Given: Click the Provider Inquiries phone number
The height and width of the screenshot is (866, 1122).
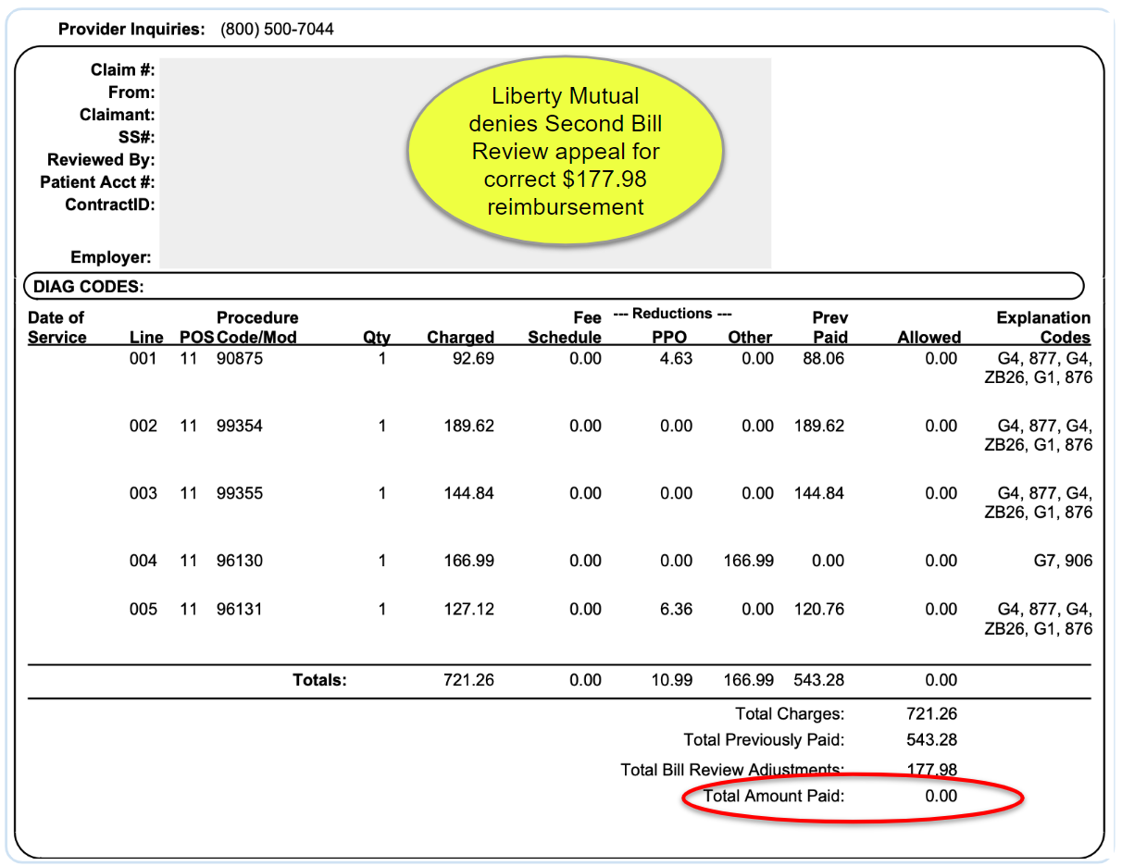Looking at the screenshot, I should [x=277, y=30].
